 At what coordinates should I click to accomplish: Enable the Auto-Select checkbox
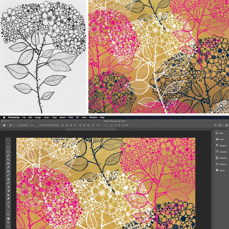click(18, 125)
